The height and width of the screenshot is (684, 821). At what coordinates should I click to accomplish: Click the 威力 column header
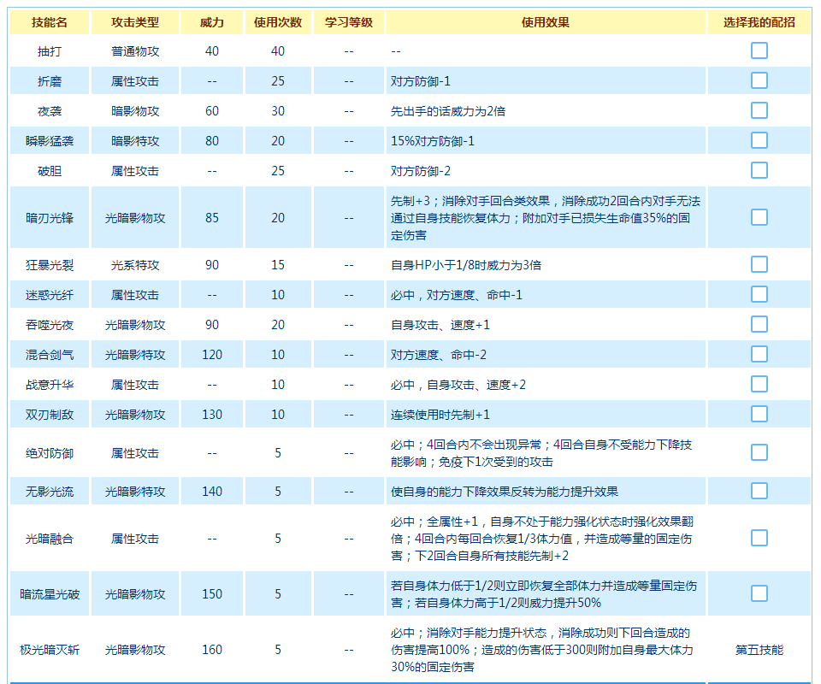(211, 22)
